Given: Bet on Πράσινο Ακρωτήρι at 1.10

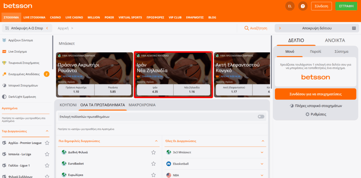Looking at the screenshot, I should click(76, 90).
